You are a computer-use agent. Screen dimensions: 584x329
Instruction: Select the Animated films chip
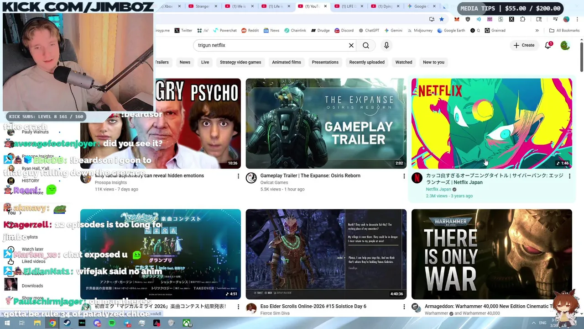coord(287,62)
